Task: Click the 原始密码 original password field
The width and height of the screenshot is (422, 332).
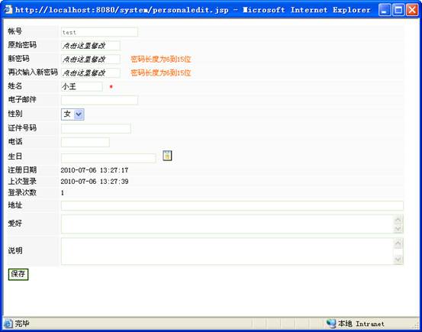Action: tap(90, 46)
